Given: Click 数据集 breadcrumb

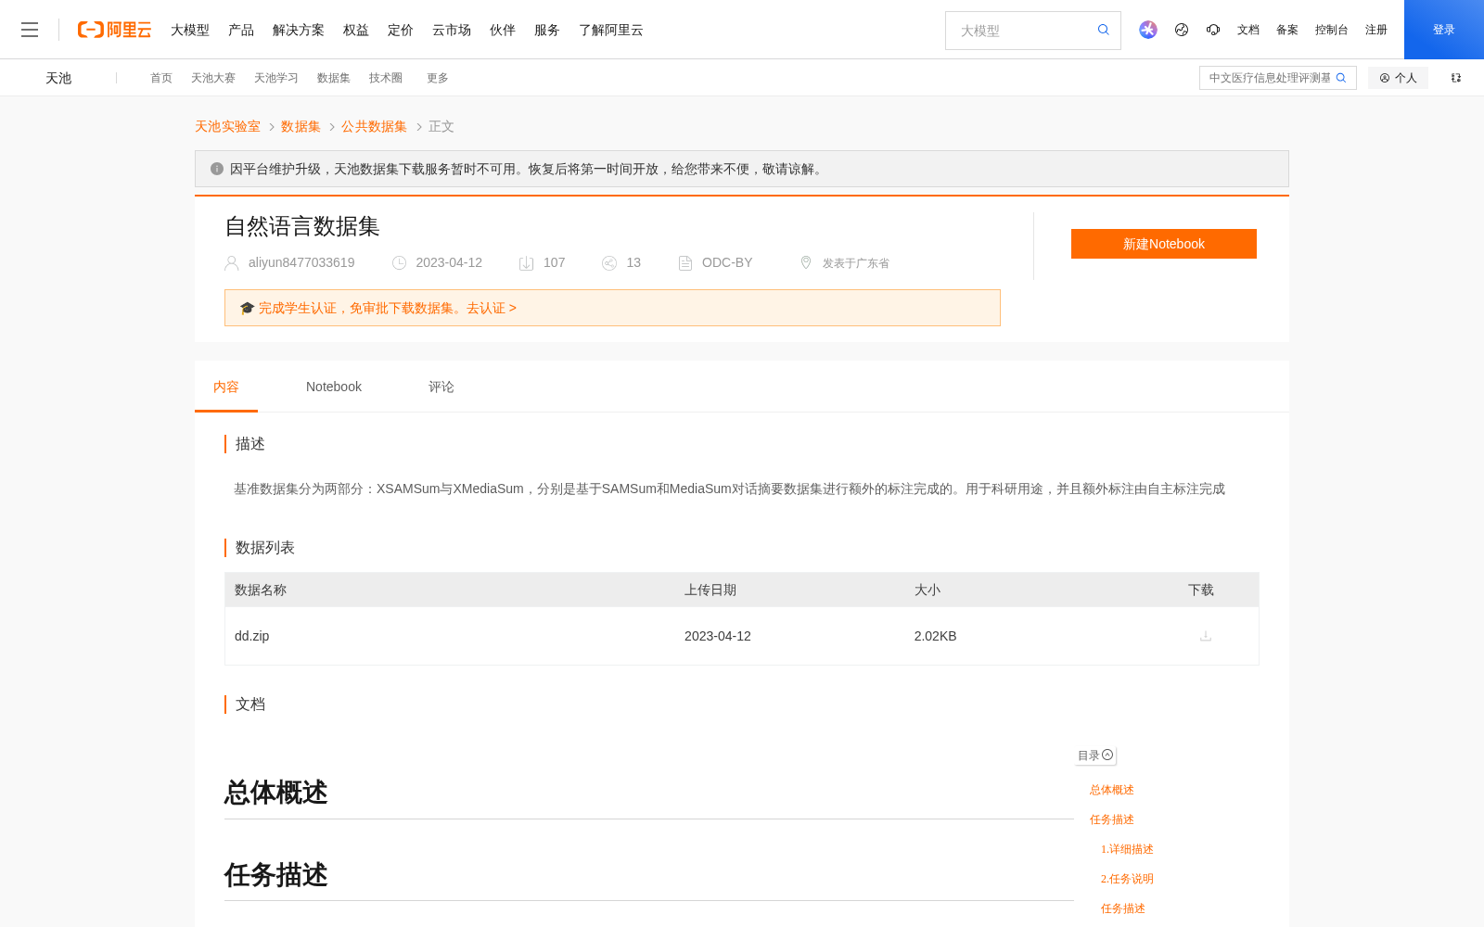Looking at the screenshot, I should [x=301, y=126].
